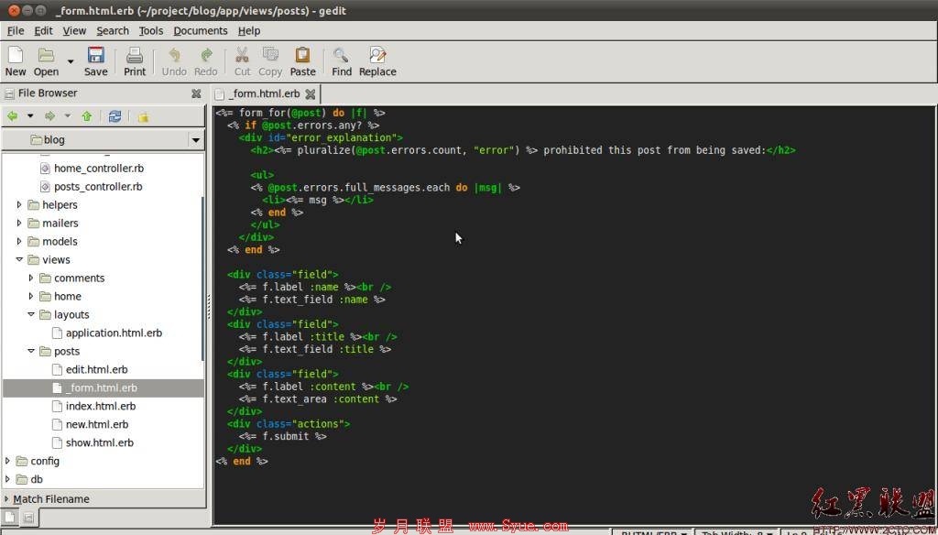Close the File Browser side panel

[x=196, y=93]
